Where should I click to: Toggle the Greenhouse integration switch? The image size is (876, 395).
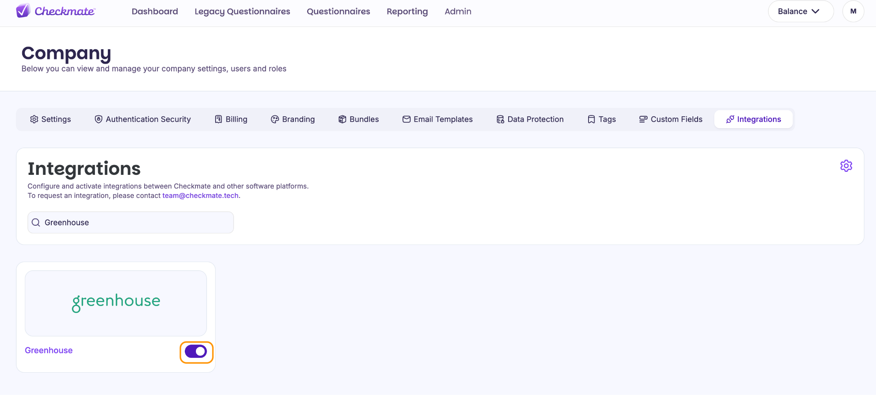click(196, 351)
